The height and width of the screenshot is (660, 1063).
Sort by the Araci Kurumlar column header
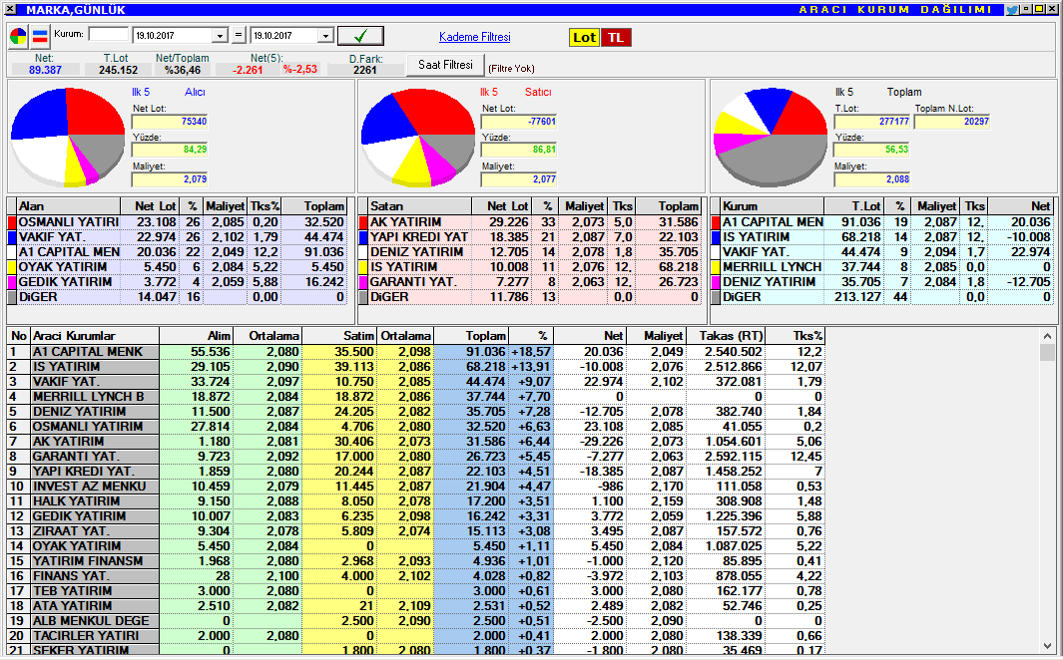coord(95,336)
